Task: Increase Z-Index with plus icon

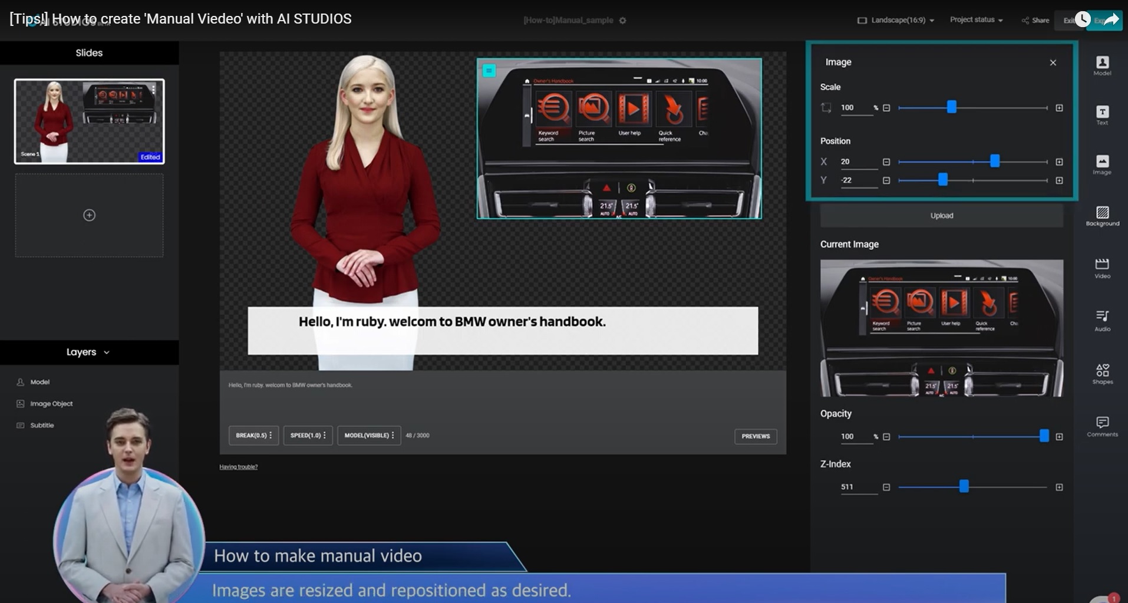Action: click(1059, 487)
